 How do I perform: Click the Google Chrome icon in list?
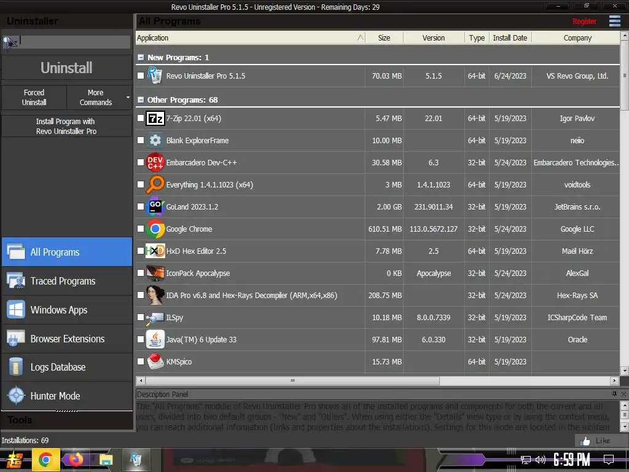coord(155,229)
